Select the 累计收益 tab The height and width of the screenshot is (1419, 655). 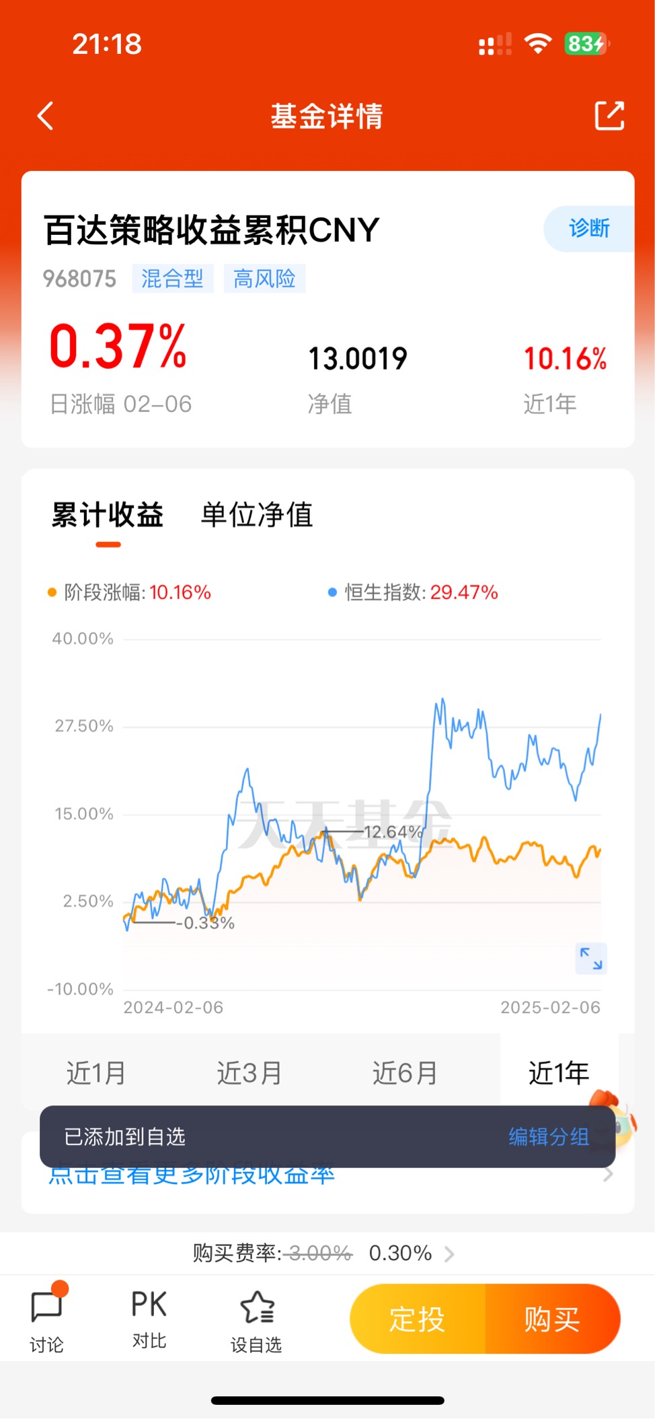pos(108,515)
